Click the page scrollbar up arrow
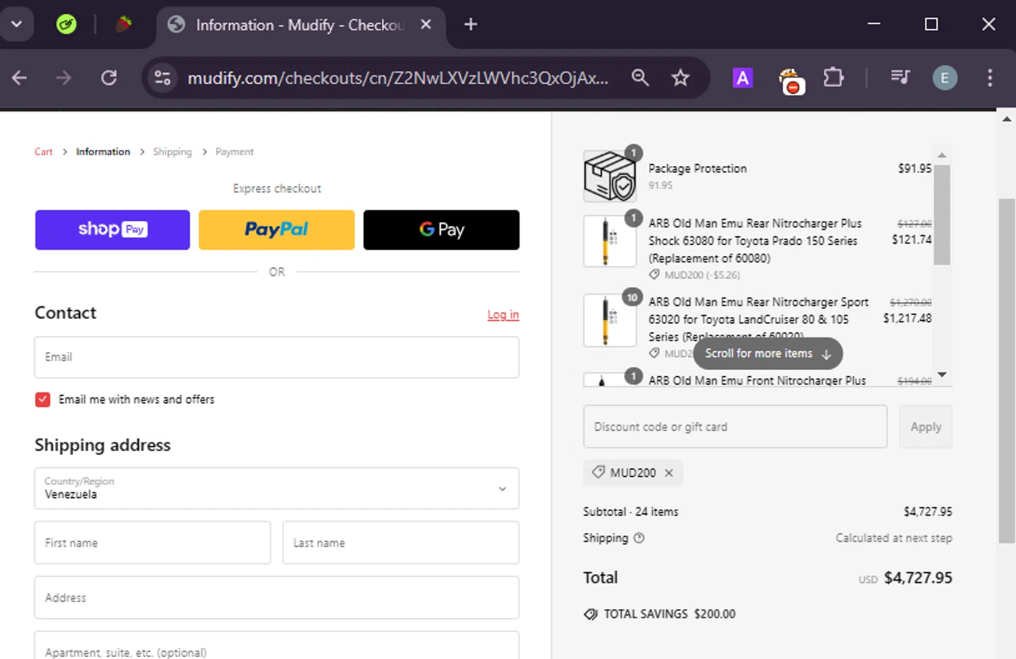Viewport: 1016px width, 659px height. (x=1007, y=119)
